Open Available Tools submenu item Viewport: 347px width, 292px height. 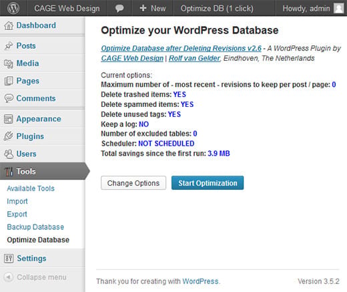pos(31,188)
